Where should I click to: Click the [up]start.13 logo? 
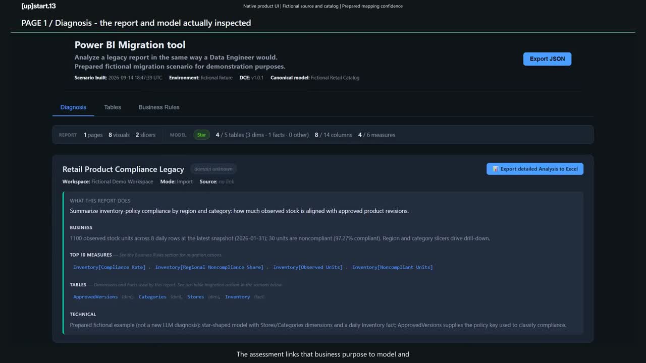(x=38, y=6)
